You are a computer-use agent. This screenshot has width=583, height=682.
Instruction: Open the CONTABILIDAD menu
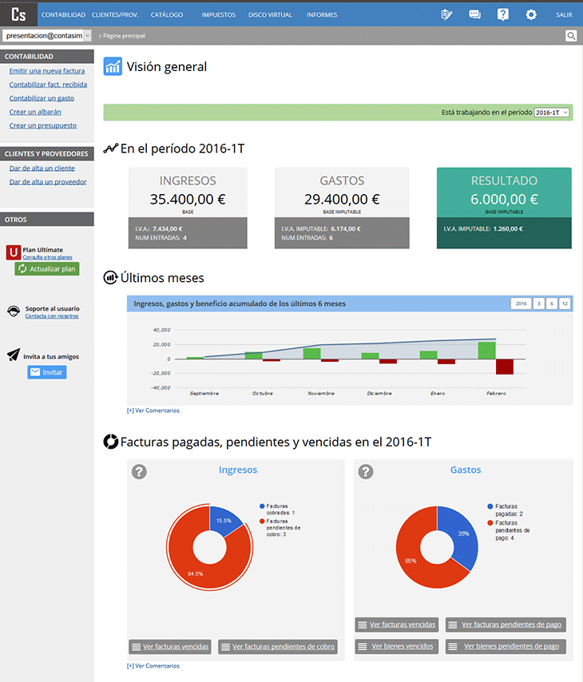pos(64,15)
